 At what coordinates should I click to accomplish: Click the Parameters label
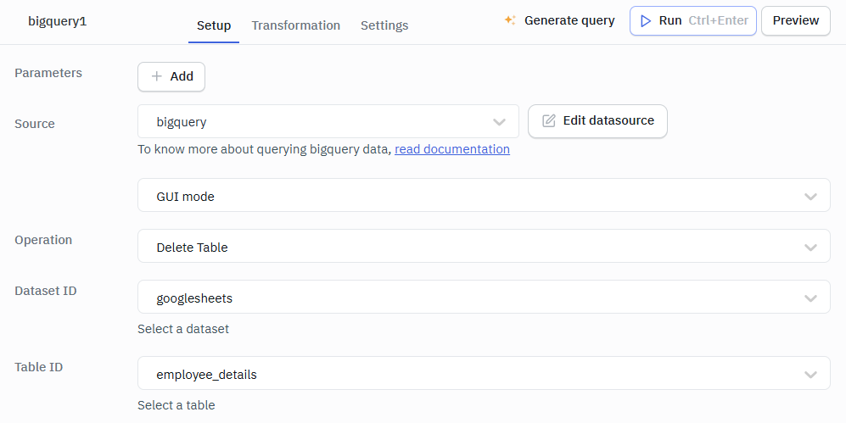[x=48, y=73]
